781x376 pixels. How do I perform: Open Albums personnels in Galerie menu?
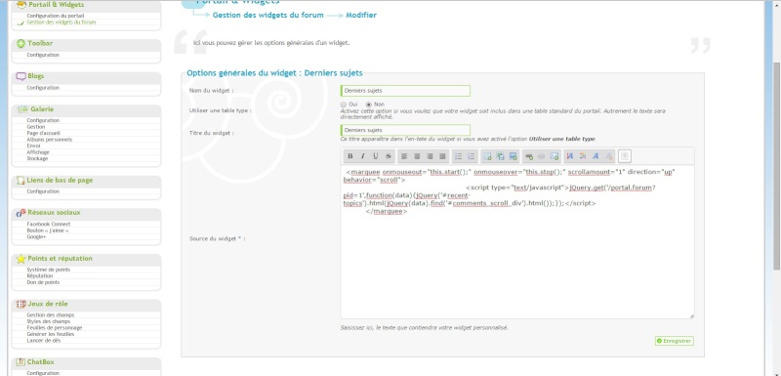point(50,140)
